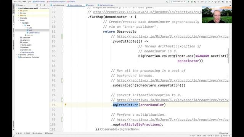Open the observable-ex3 run configuration dropdown
The width and height of the screenshot is (244, 137).
178,2
